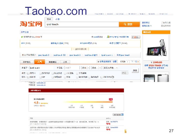The height and width of the screenshot is (137, 183).
Task: Click the yellow-orange rating score bar
Action: (x=87, y=102)
